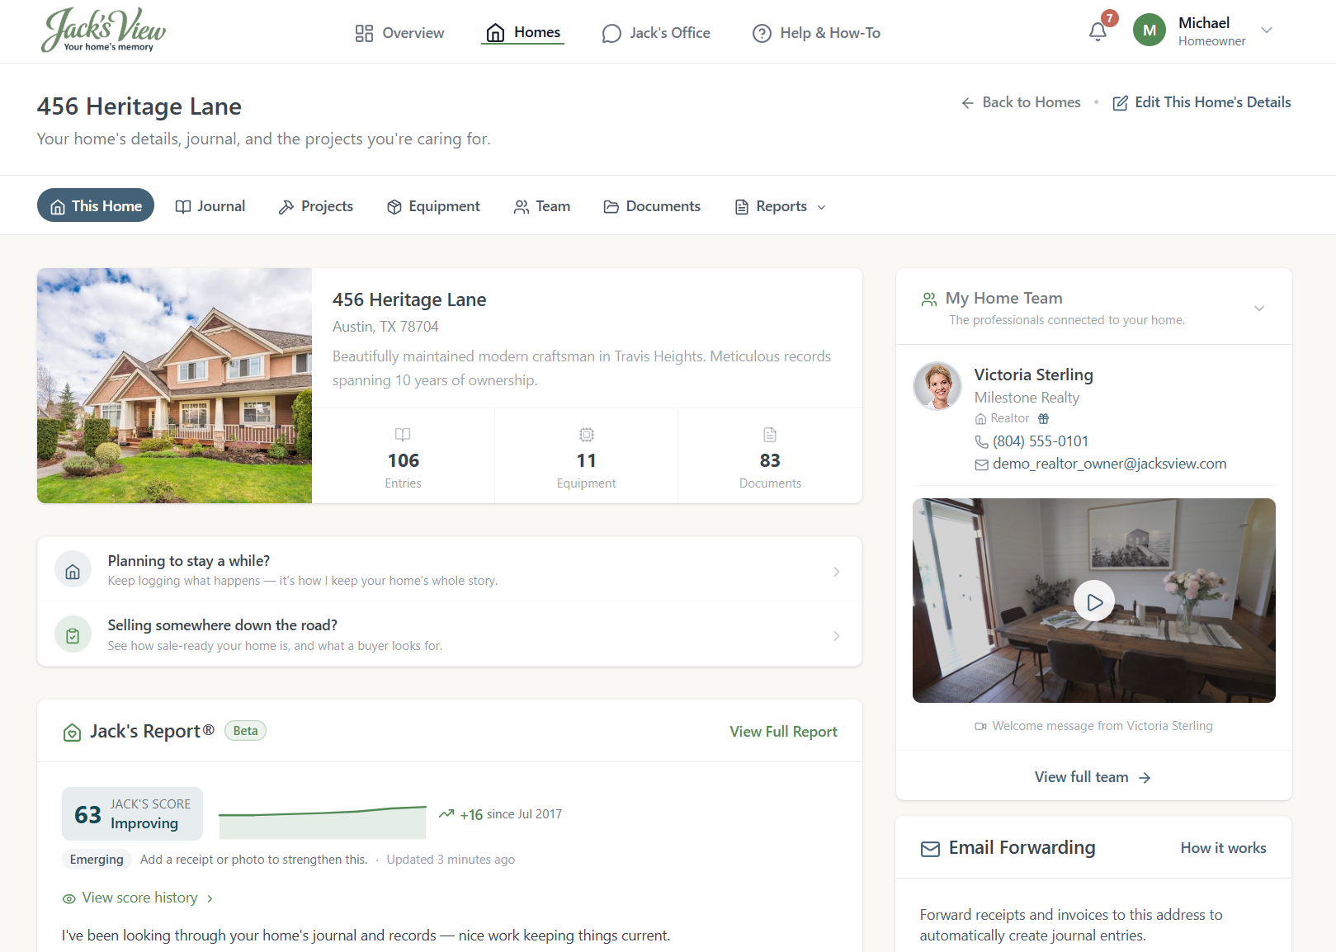Click the house photo thumbnail
Screen dimensions: 1336x952
[x=174, y=385]
